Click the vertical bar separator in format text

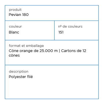pos(59,51)
